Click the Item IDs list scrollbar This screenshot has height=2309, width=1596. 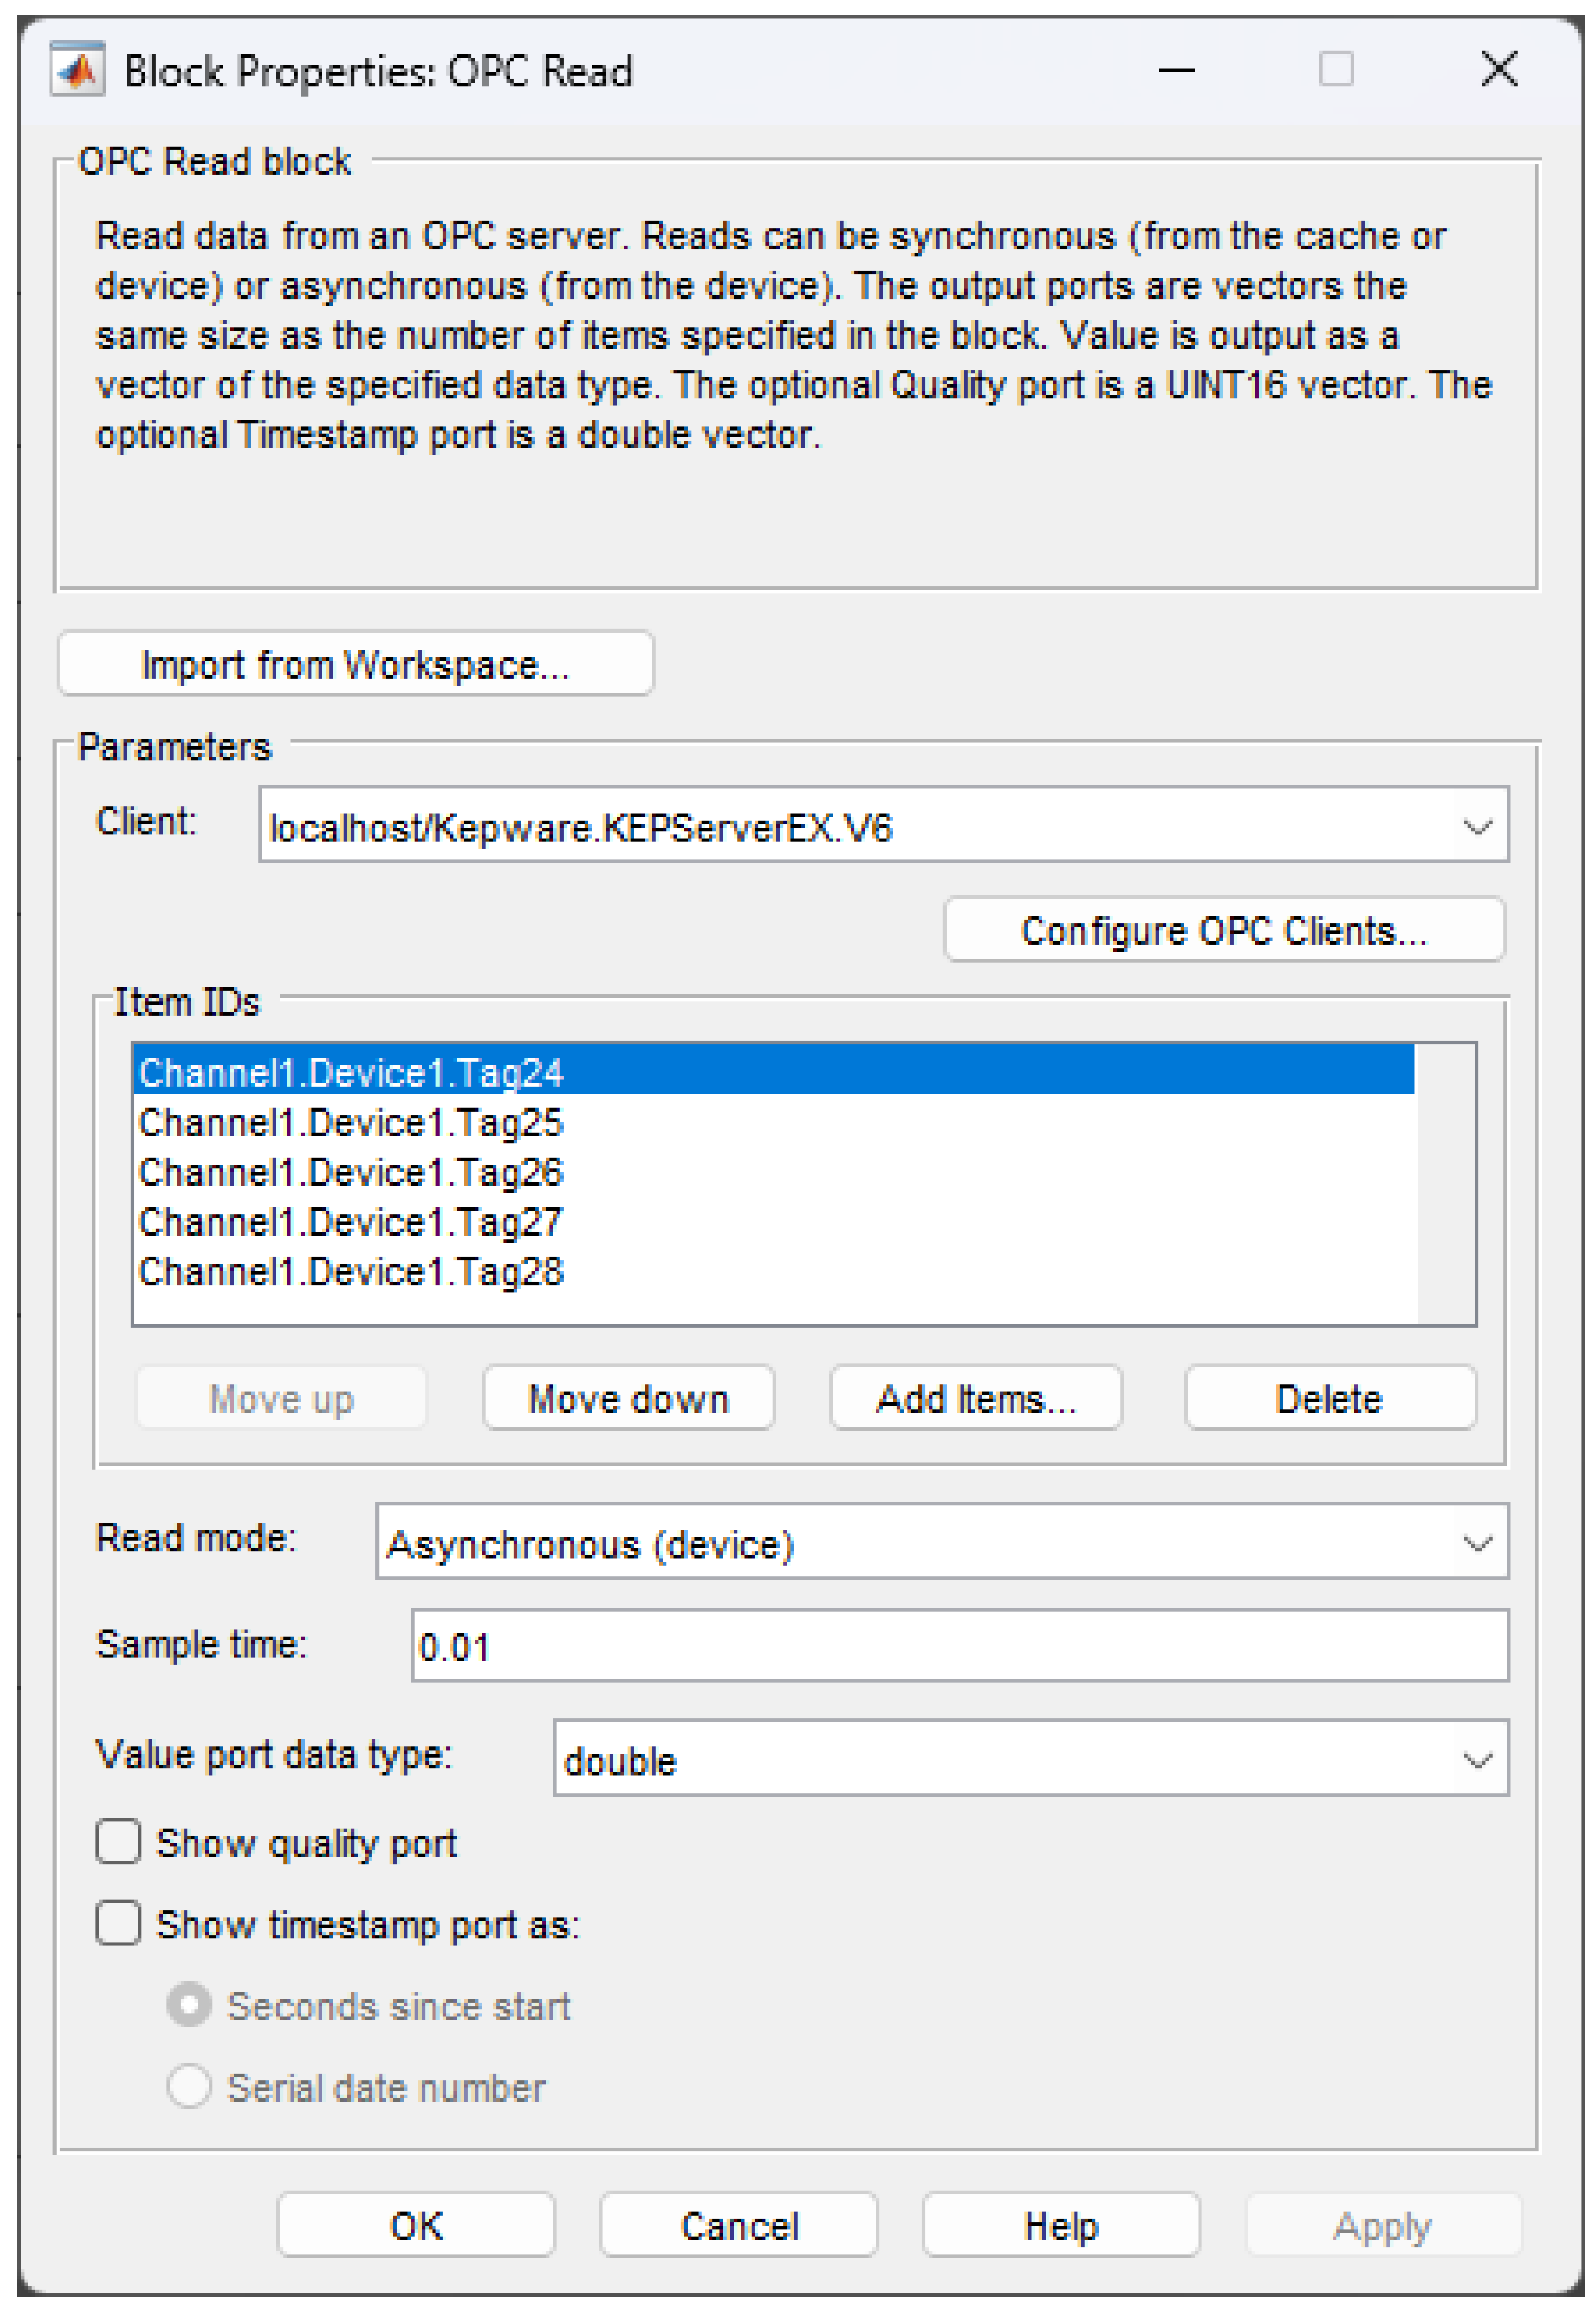pyautogui.click(x=1445, y=1185)
